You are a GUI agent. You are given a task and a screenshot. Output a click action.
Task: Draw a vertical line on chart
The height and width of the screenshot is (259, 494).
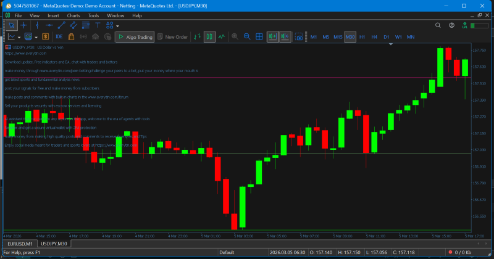(x=37, y=25)
